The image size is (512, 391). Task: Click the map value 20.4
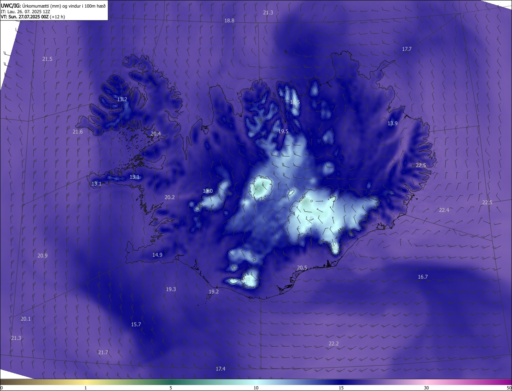tap(156, 134)
